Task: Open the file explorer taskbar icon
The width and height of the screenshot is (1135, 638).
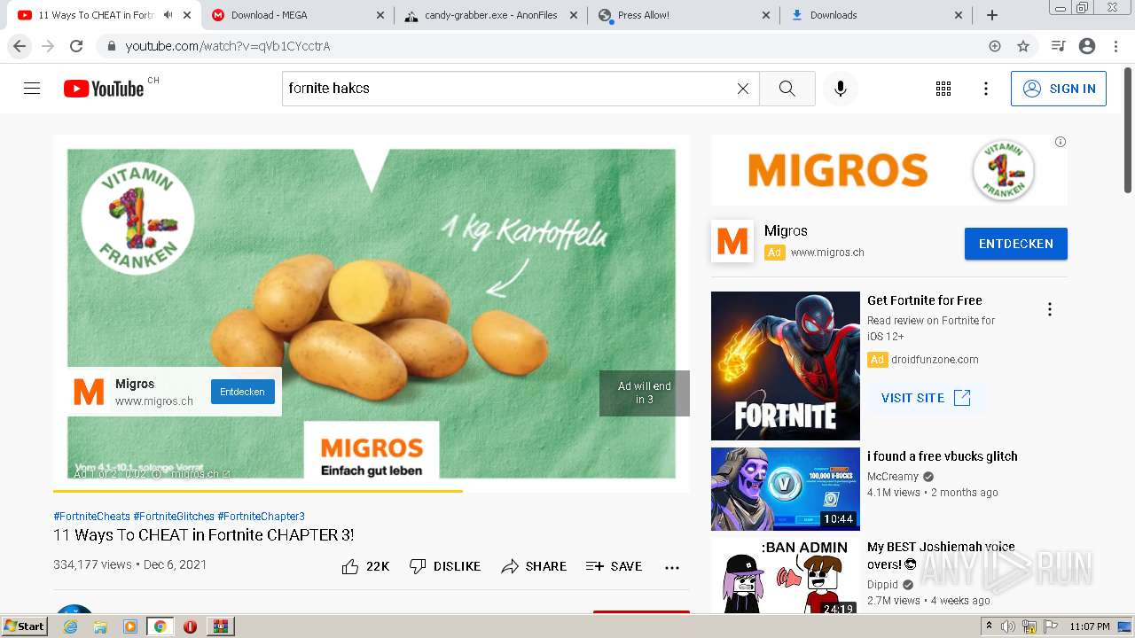Action: [100, 626]
